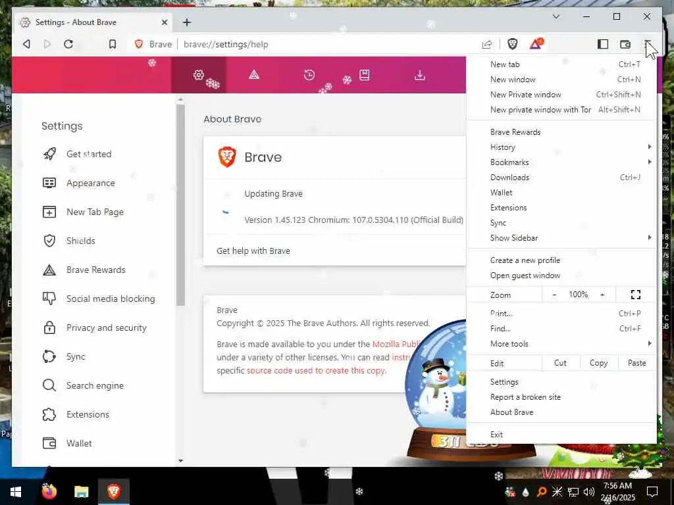Choose Wallet in the main menu

[x=561, y=193]
